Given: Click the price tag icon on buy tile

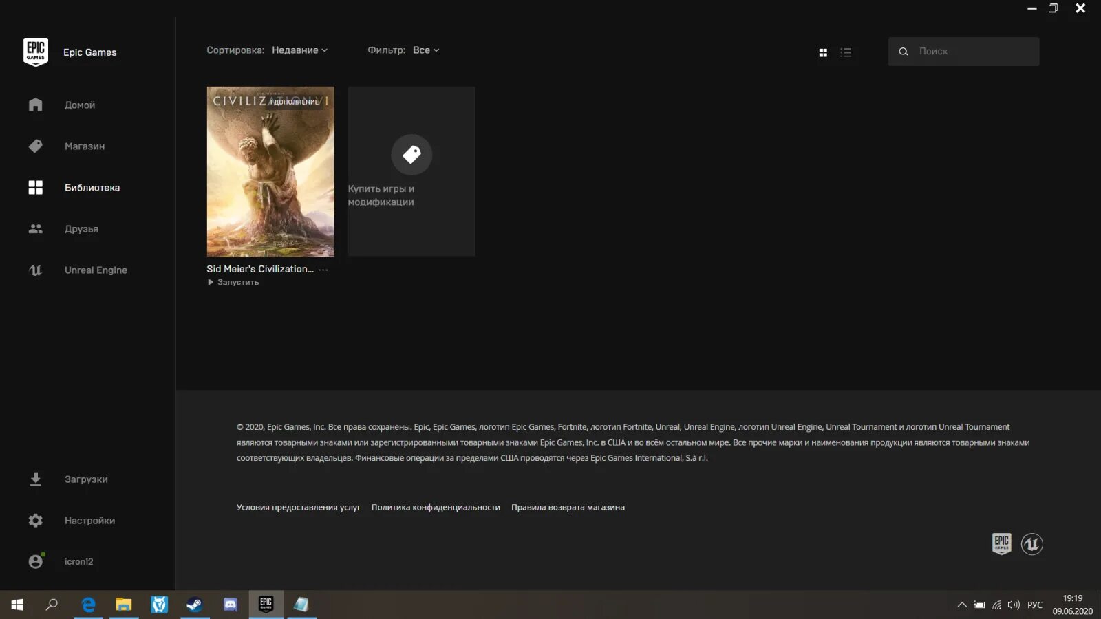Looking at the screenshot, I should 411,154.
